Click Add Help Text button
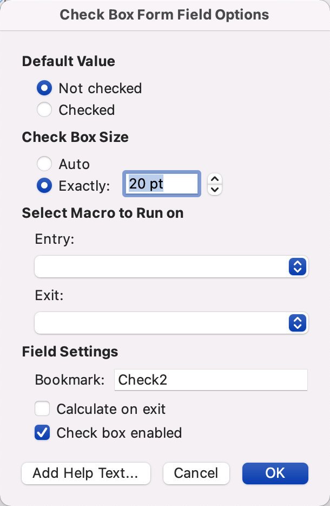The image size is (330, 506). 85,473
